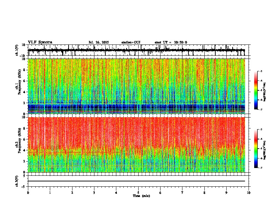Click inside the ch.2 spectrogram panel
This screenshot has height=216, width=280.
pos(136,145)
